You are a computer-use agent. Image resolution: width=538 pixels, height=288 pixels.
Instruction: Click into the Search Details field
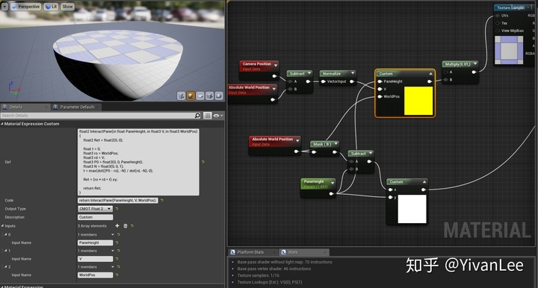point(97,116)
